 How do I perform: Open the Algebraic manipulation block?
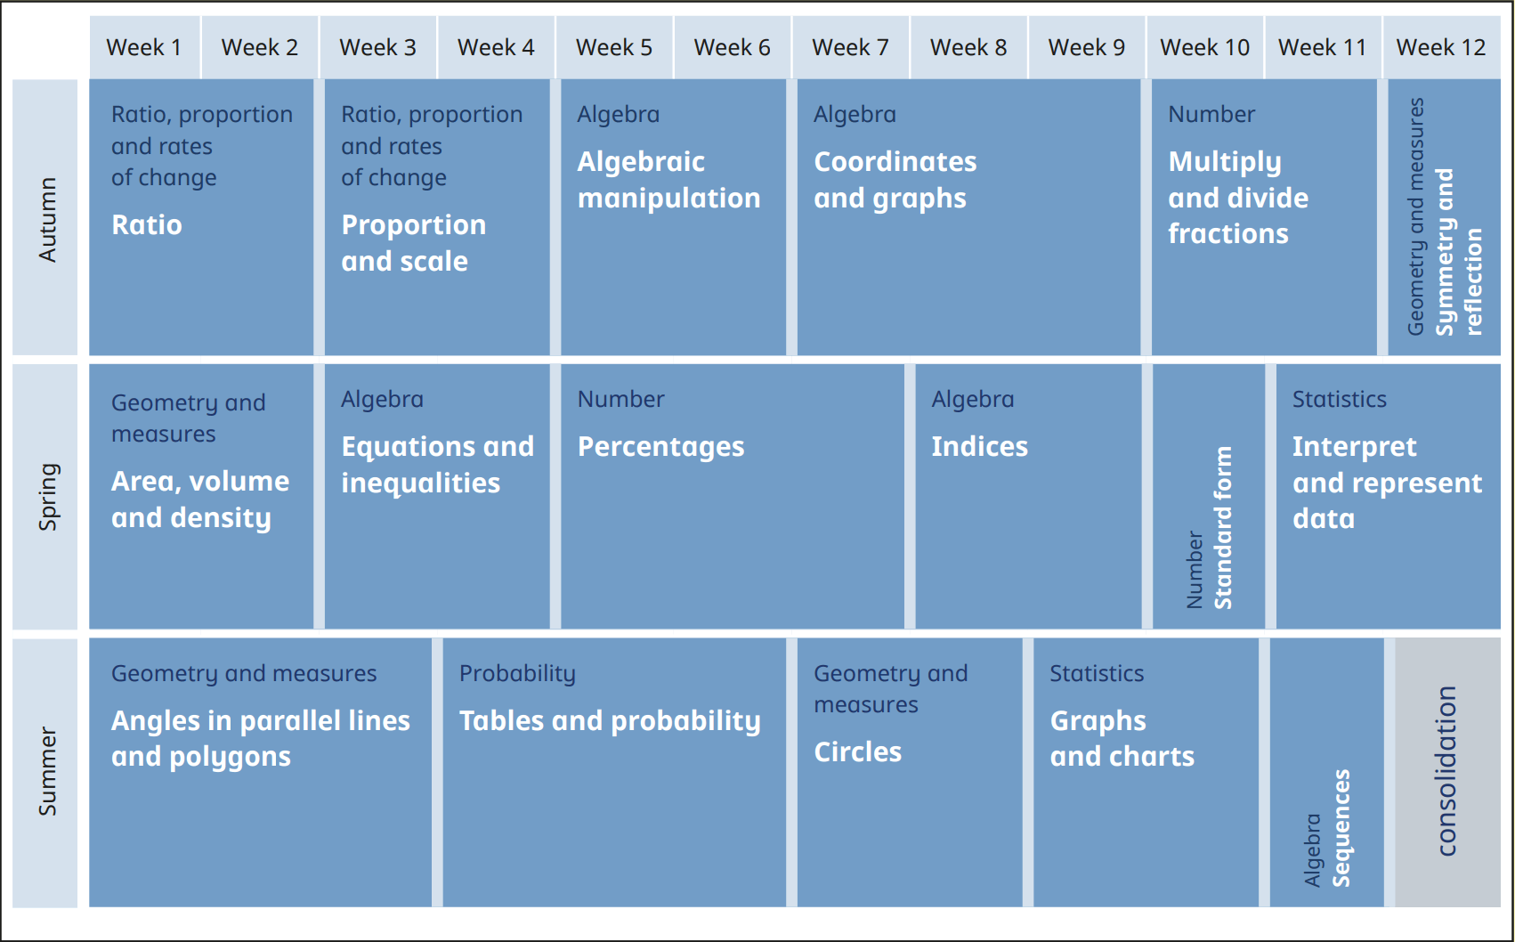point(673,218)
